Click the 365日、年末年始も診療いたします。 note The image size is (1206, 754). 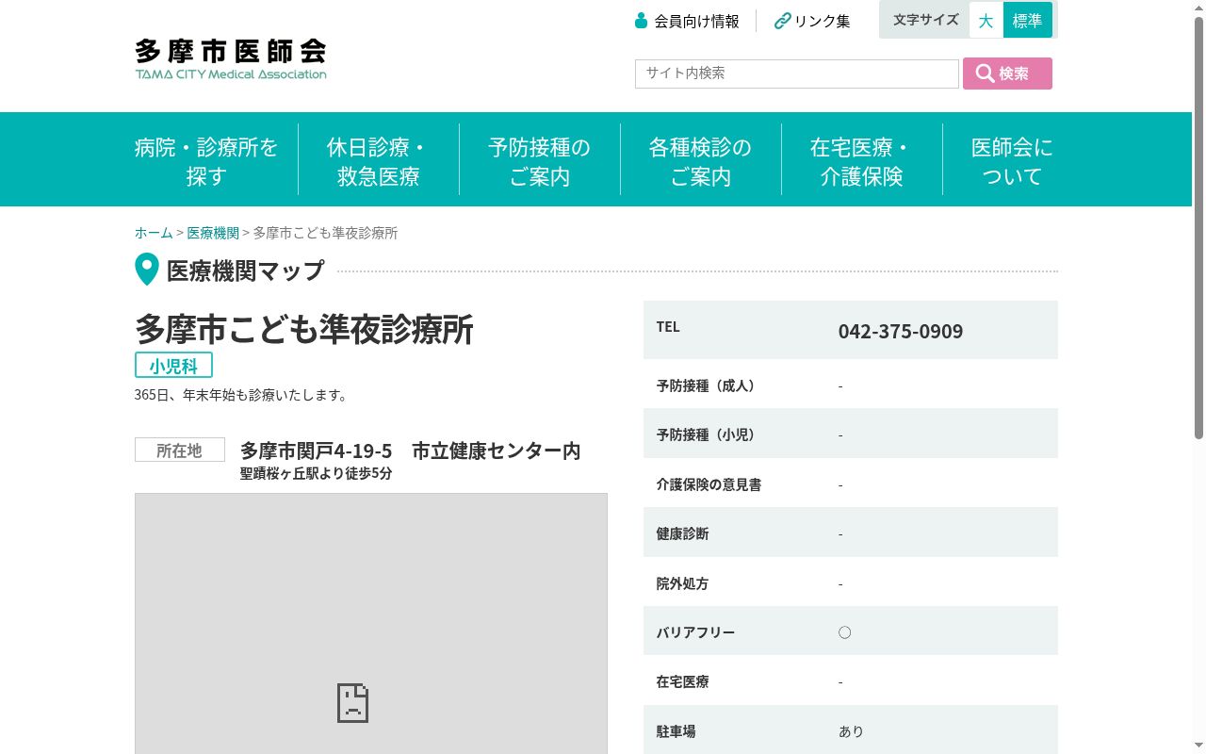(244, 395)
